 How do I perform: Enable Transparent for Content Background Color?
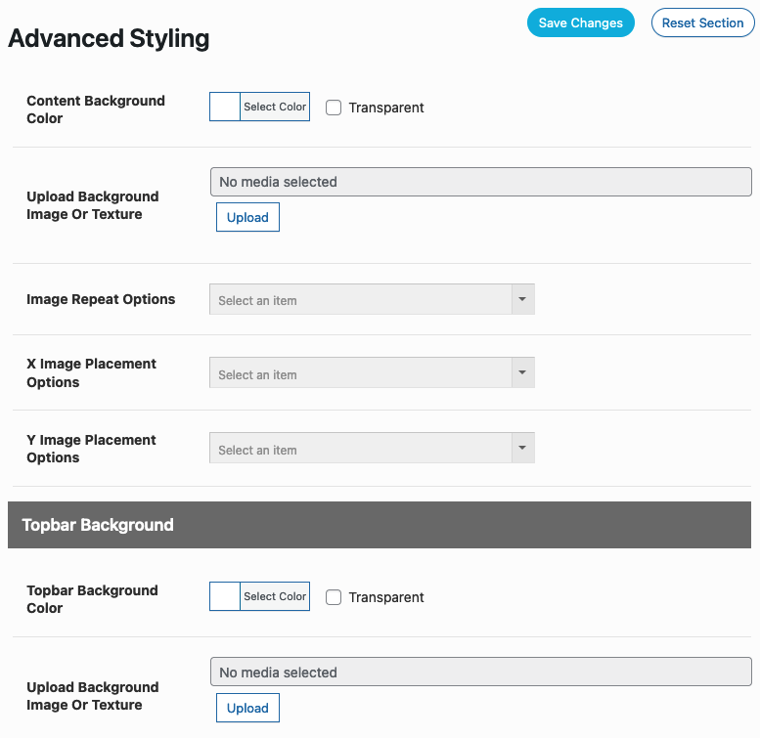pyautogui.click(x=334, y=108)
